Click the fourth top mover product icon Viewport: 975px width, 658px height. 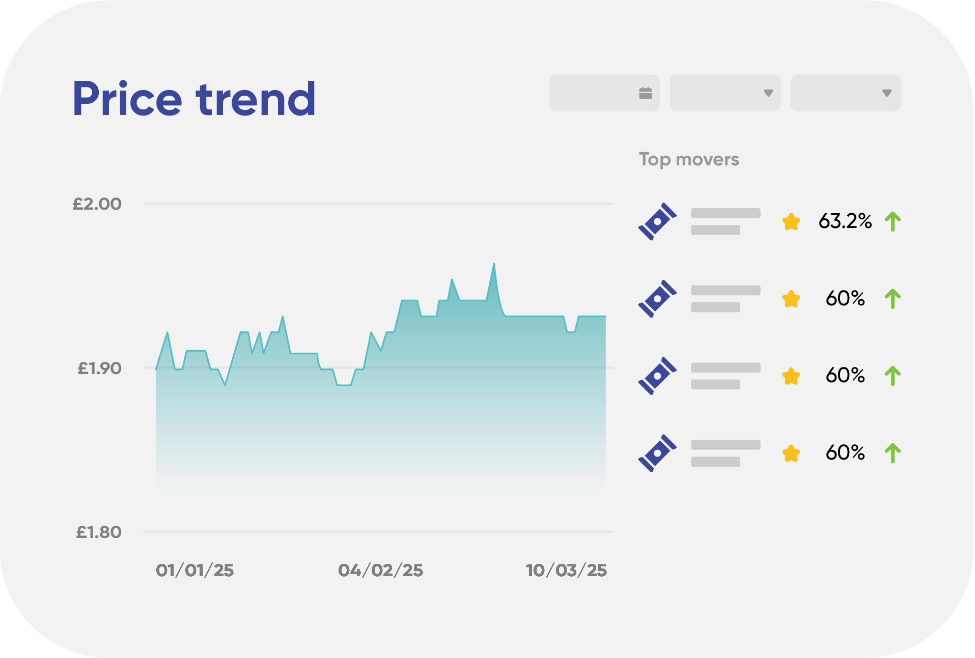(657, 453)
